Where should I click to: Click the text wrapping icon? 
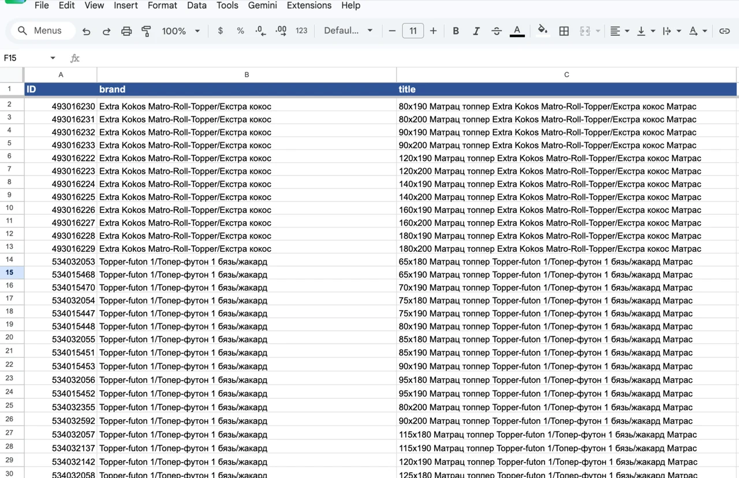point(667,31)
